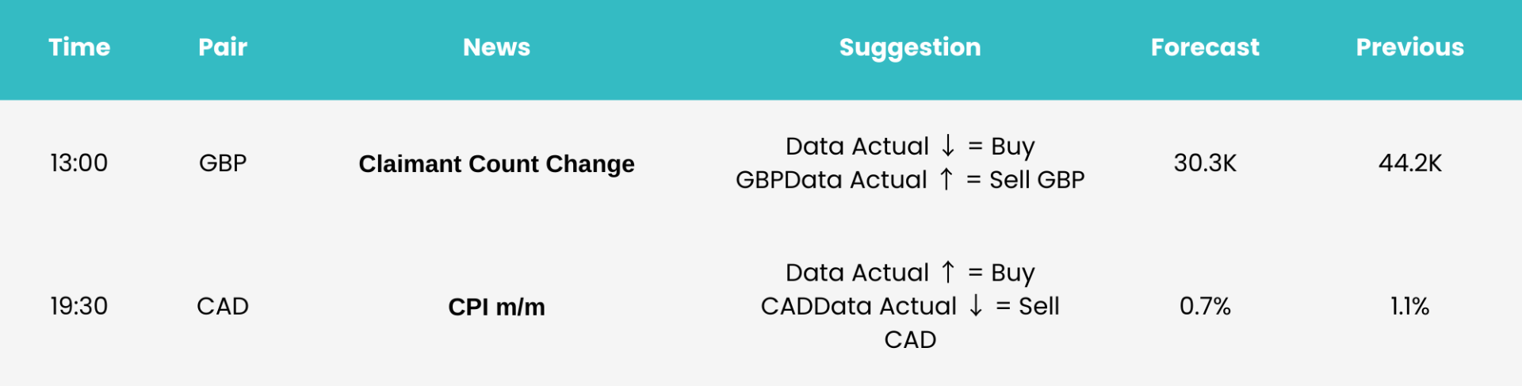Select the 44.2K previous value

coord(1410,163)
